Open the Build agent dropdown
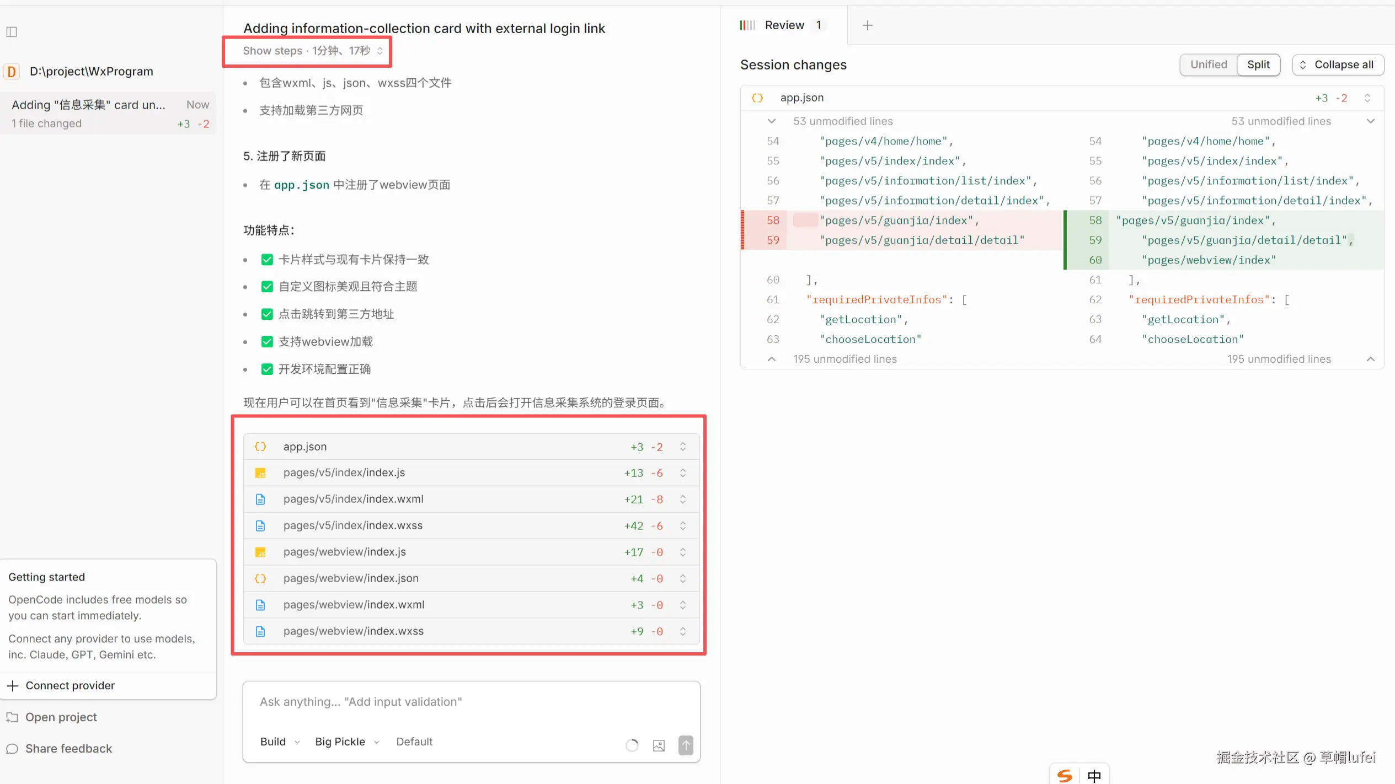 pos(280,742)
